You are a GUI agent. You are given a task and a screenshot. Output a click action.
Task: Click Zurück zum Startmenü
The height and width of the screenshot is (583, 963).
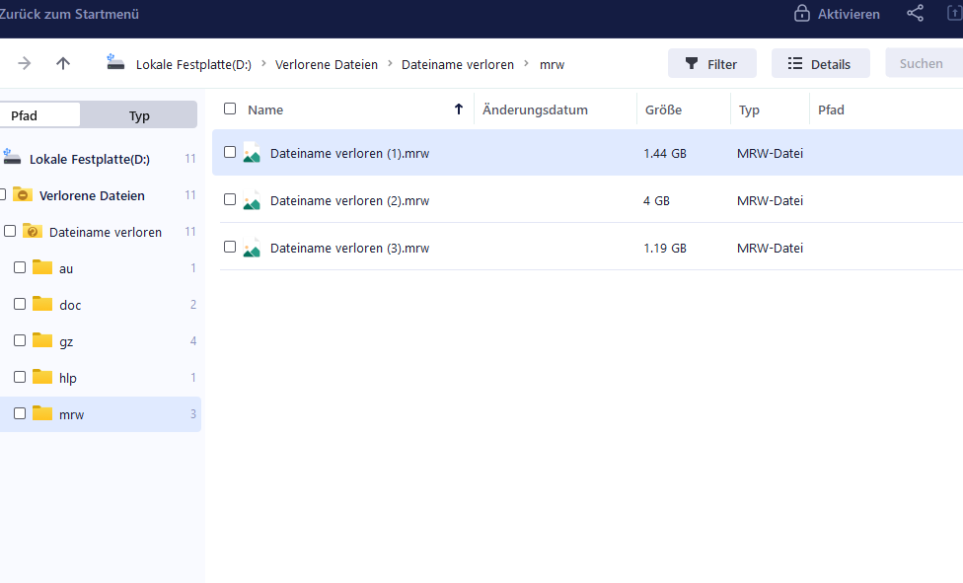69,13
